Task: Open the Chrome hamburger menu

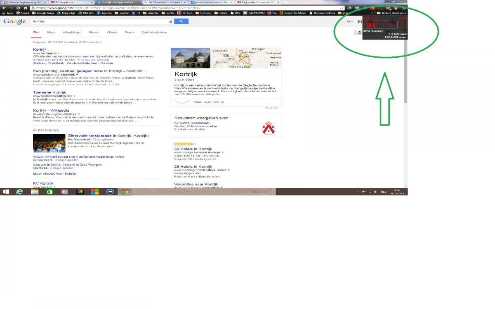Action: [403, 8]
